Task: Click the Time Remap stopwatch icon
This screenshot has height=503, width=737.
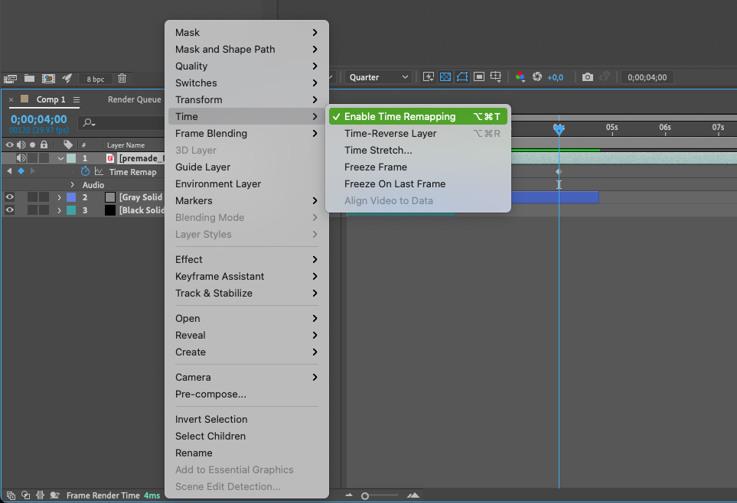Action: (86, 172)
